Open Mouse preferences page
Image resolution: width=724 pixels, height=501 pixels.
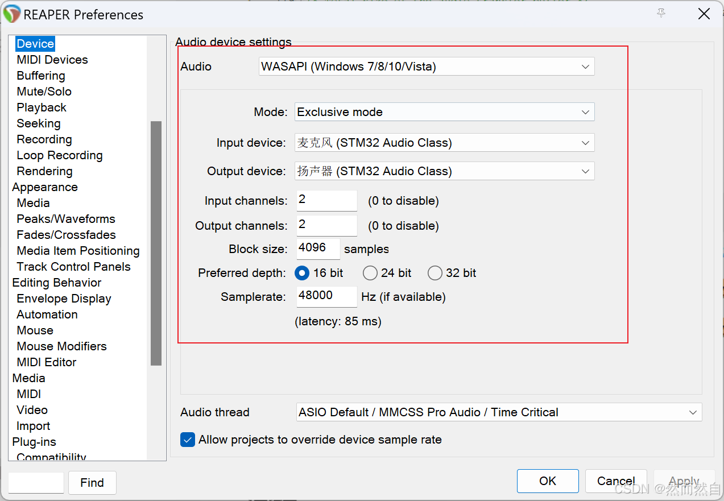pyautogui.click(x=35, y=330)
